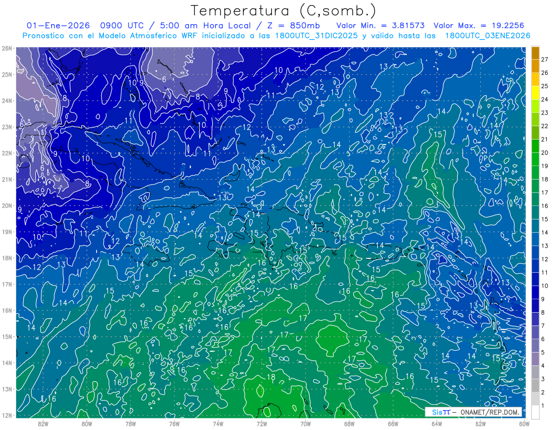
Task: Click the '22N' latitude axis label
Action: tap(6, 153)
